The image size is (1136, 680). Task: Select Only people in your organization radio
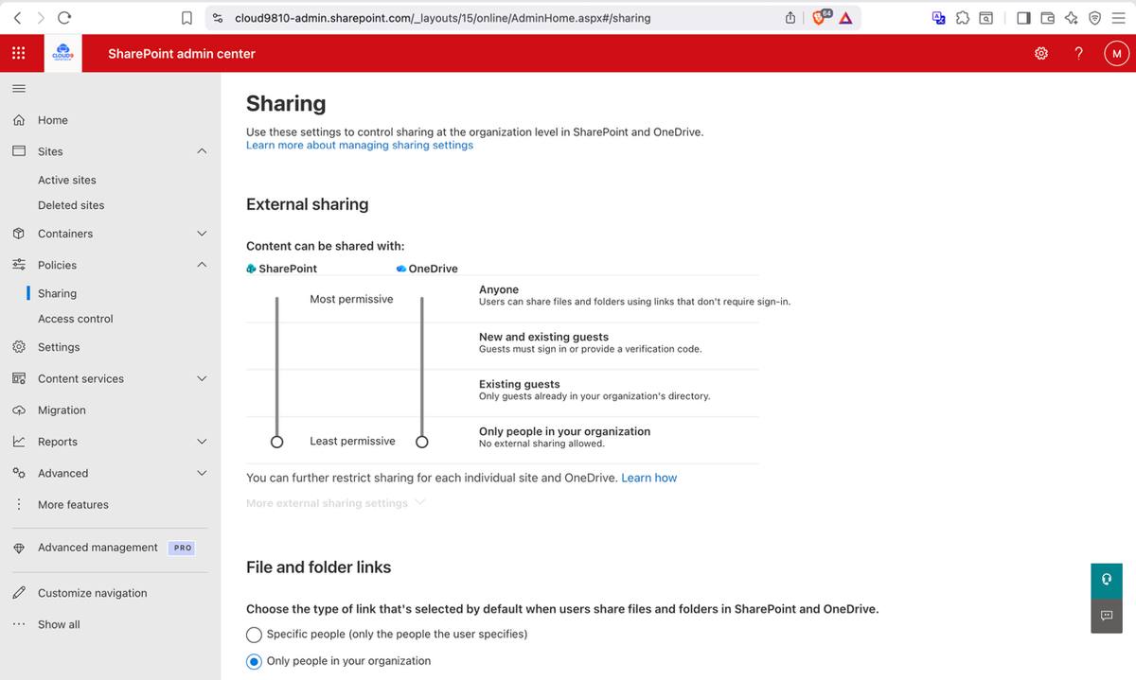pos(254,662)
